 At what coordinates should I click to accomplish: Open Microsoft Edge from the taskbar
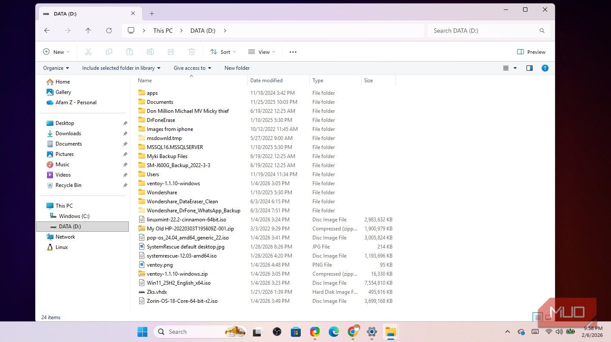coord(334,332)
